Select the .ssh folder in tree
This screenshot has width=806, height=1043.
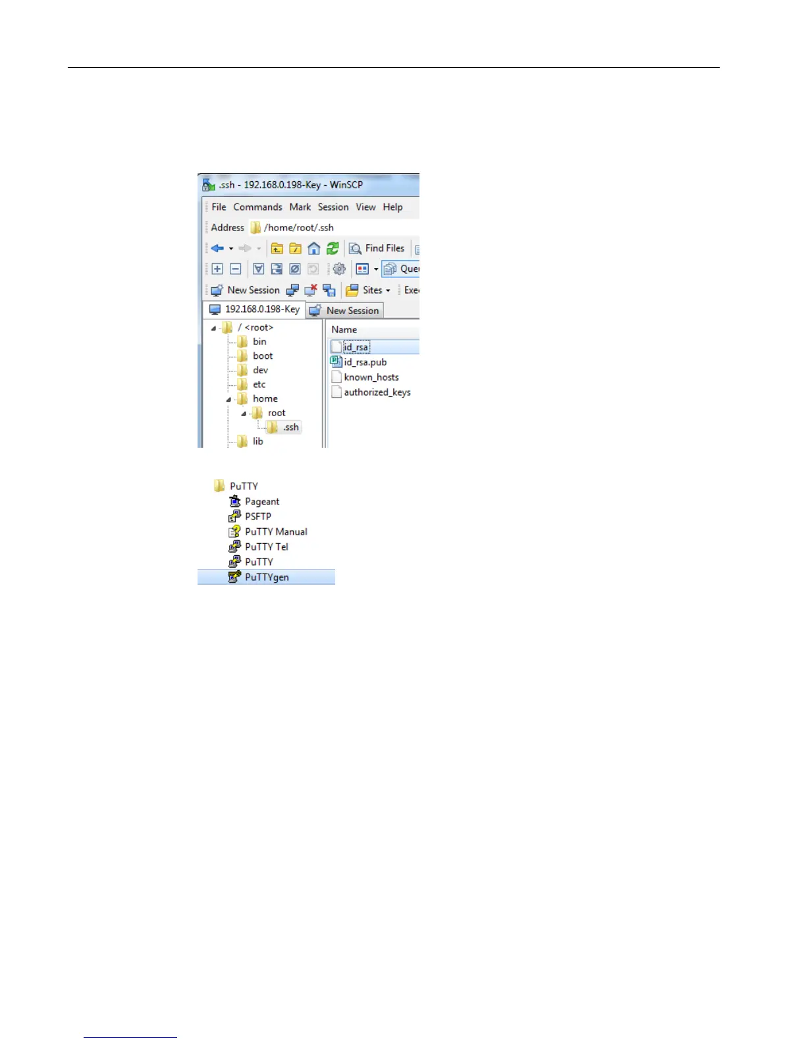(283, 427)
